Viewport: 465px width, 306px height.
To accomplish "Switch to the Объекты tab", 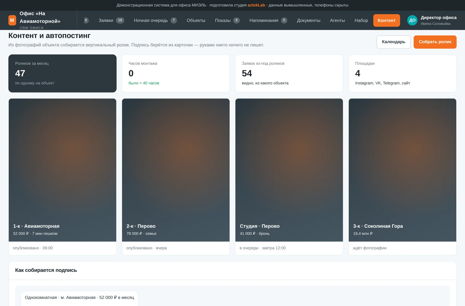I will (x=196, y=20).
